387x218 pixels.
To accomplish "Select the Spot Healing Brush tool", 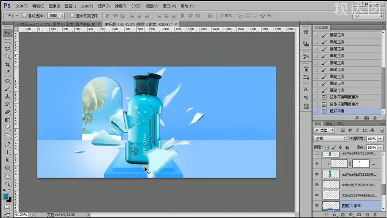I will click(7, 81).
